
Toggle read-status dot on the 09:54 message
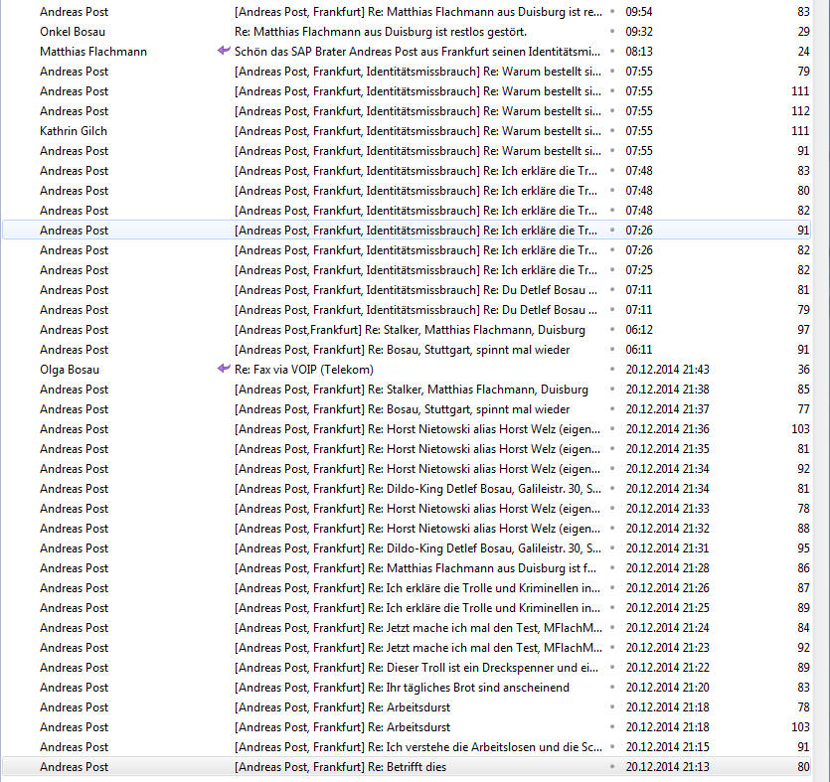coord(612,12)
